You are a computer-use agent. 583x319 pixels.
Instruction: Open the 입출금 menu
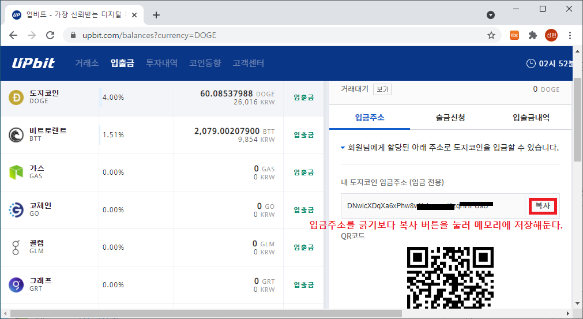122,63
